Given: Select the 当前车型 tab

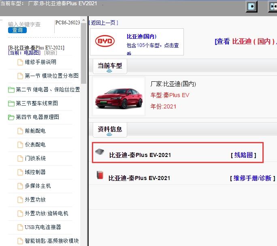Looking at the screenshot, I should click(110, 66).
